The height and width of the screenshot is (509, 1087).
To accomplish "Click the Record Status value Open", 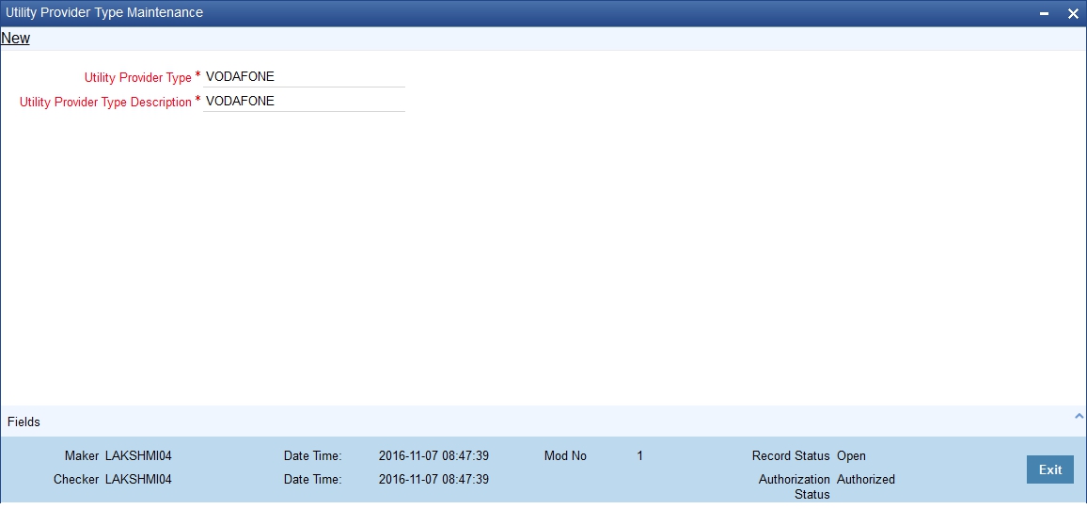I will pos(851,455).
